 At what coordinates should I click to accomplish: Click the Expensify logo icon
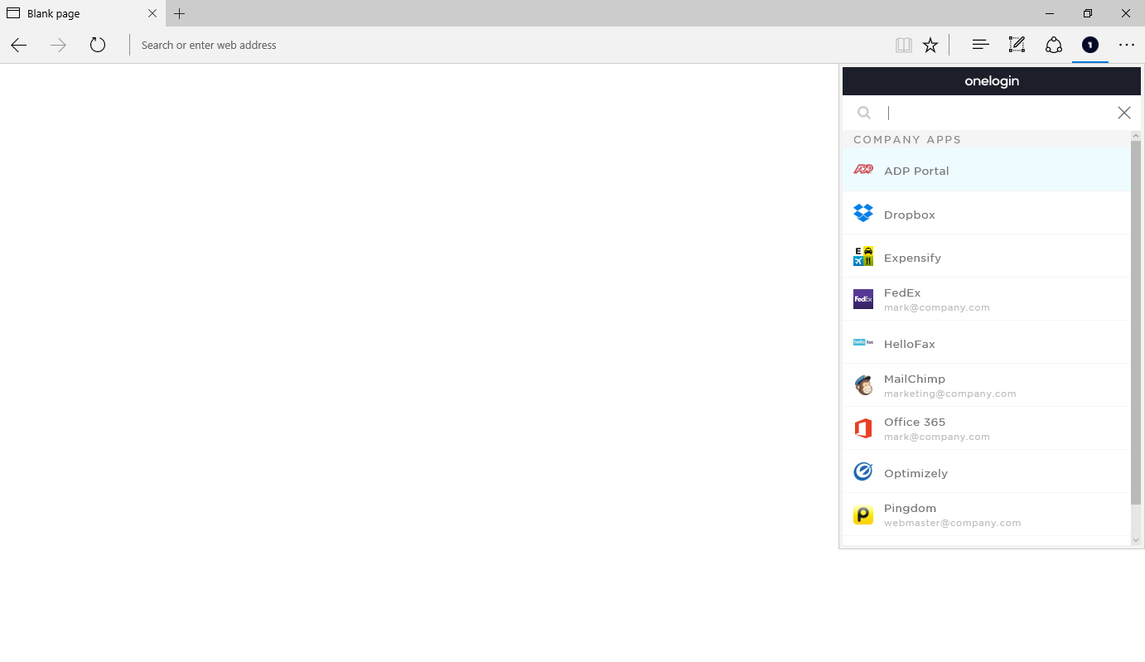[x=863, y=257]
